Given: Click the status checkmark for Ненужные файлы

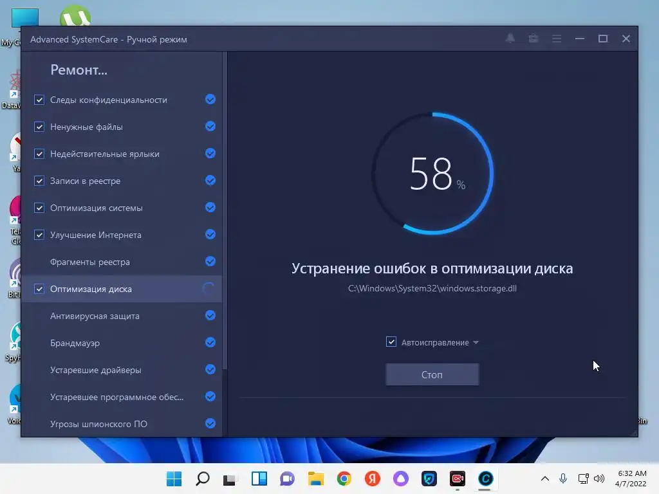Looking at the screenshot, I should (x=210, y=127).
